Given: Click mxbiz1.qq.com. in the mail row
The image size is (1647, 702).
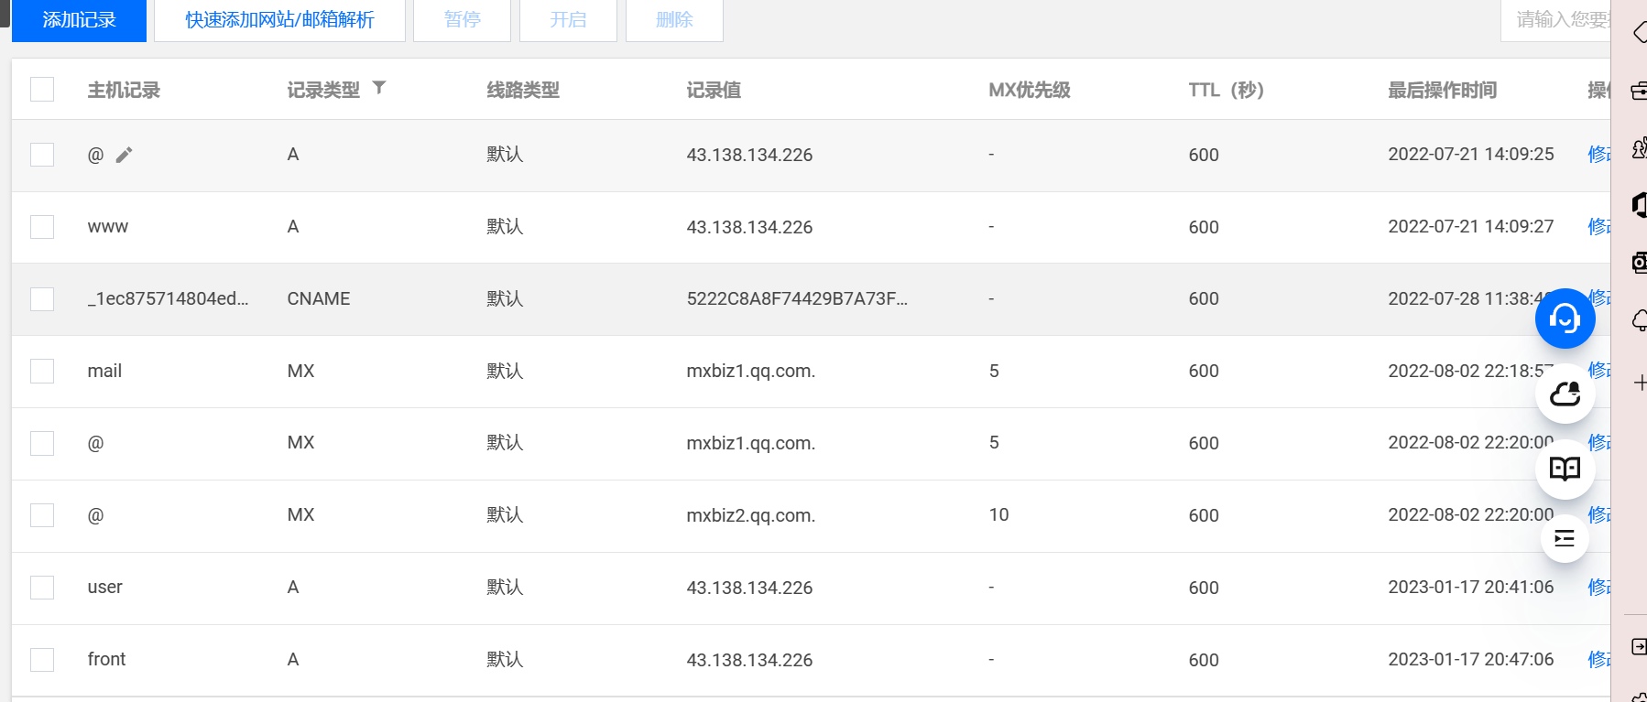Looking at the screenshot, I should point(751,371).
